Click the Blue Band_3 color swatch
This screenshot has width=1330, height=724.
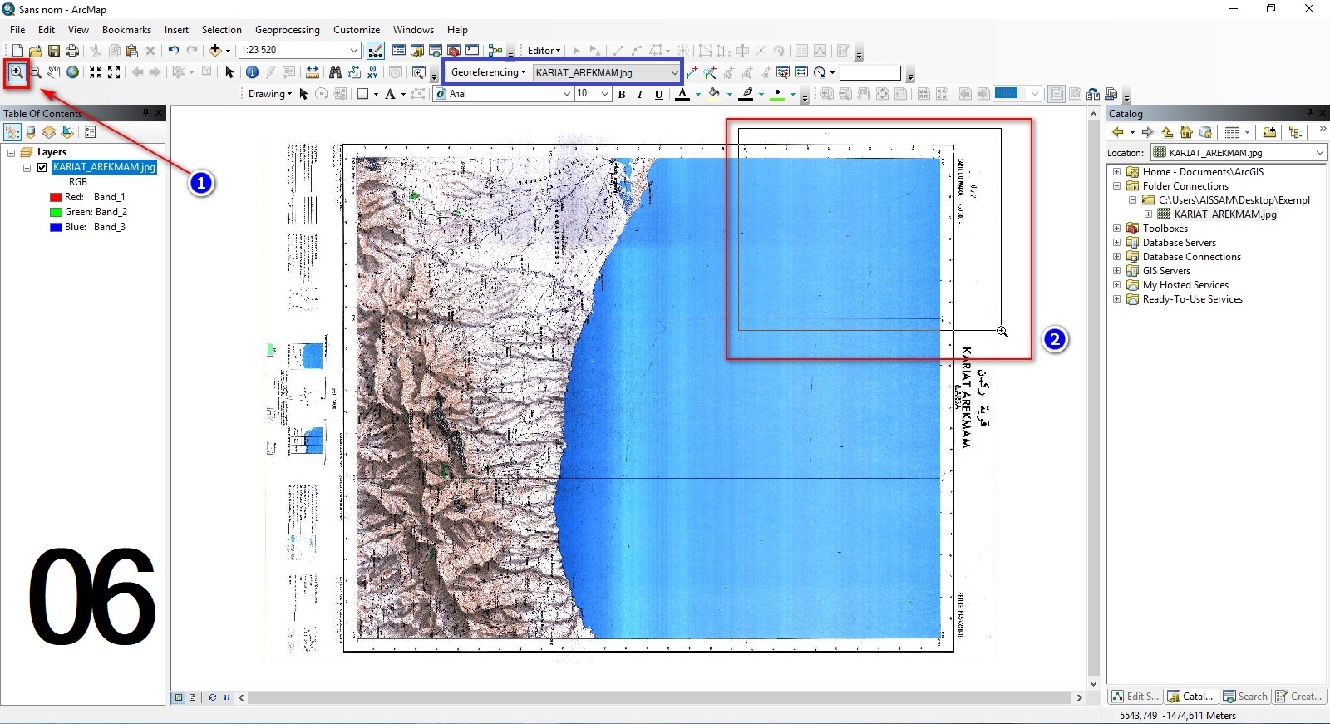pos(56,227)
